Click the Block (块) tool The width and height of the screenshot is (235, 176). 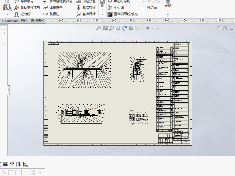(102, 4)
